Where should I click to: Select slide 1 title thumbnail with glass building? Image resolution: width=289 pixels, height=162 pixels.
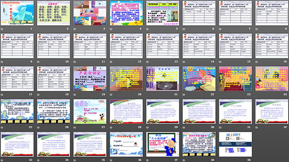pos(17,13)
